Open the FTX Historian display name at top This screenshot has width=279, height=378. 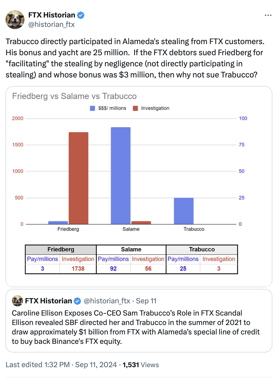[x=52, y=15]
